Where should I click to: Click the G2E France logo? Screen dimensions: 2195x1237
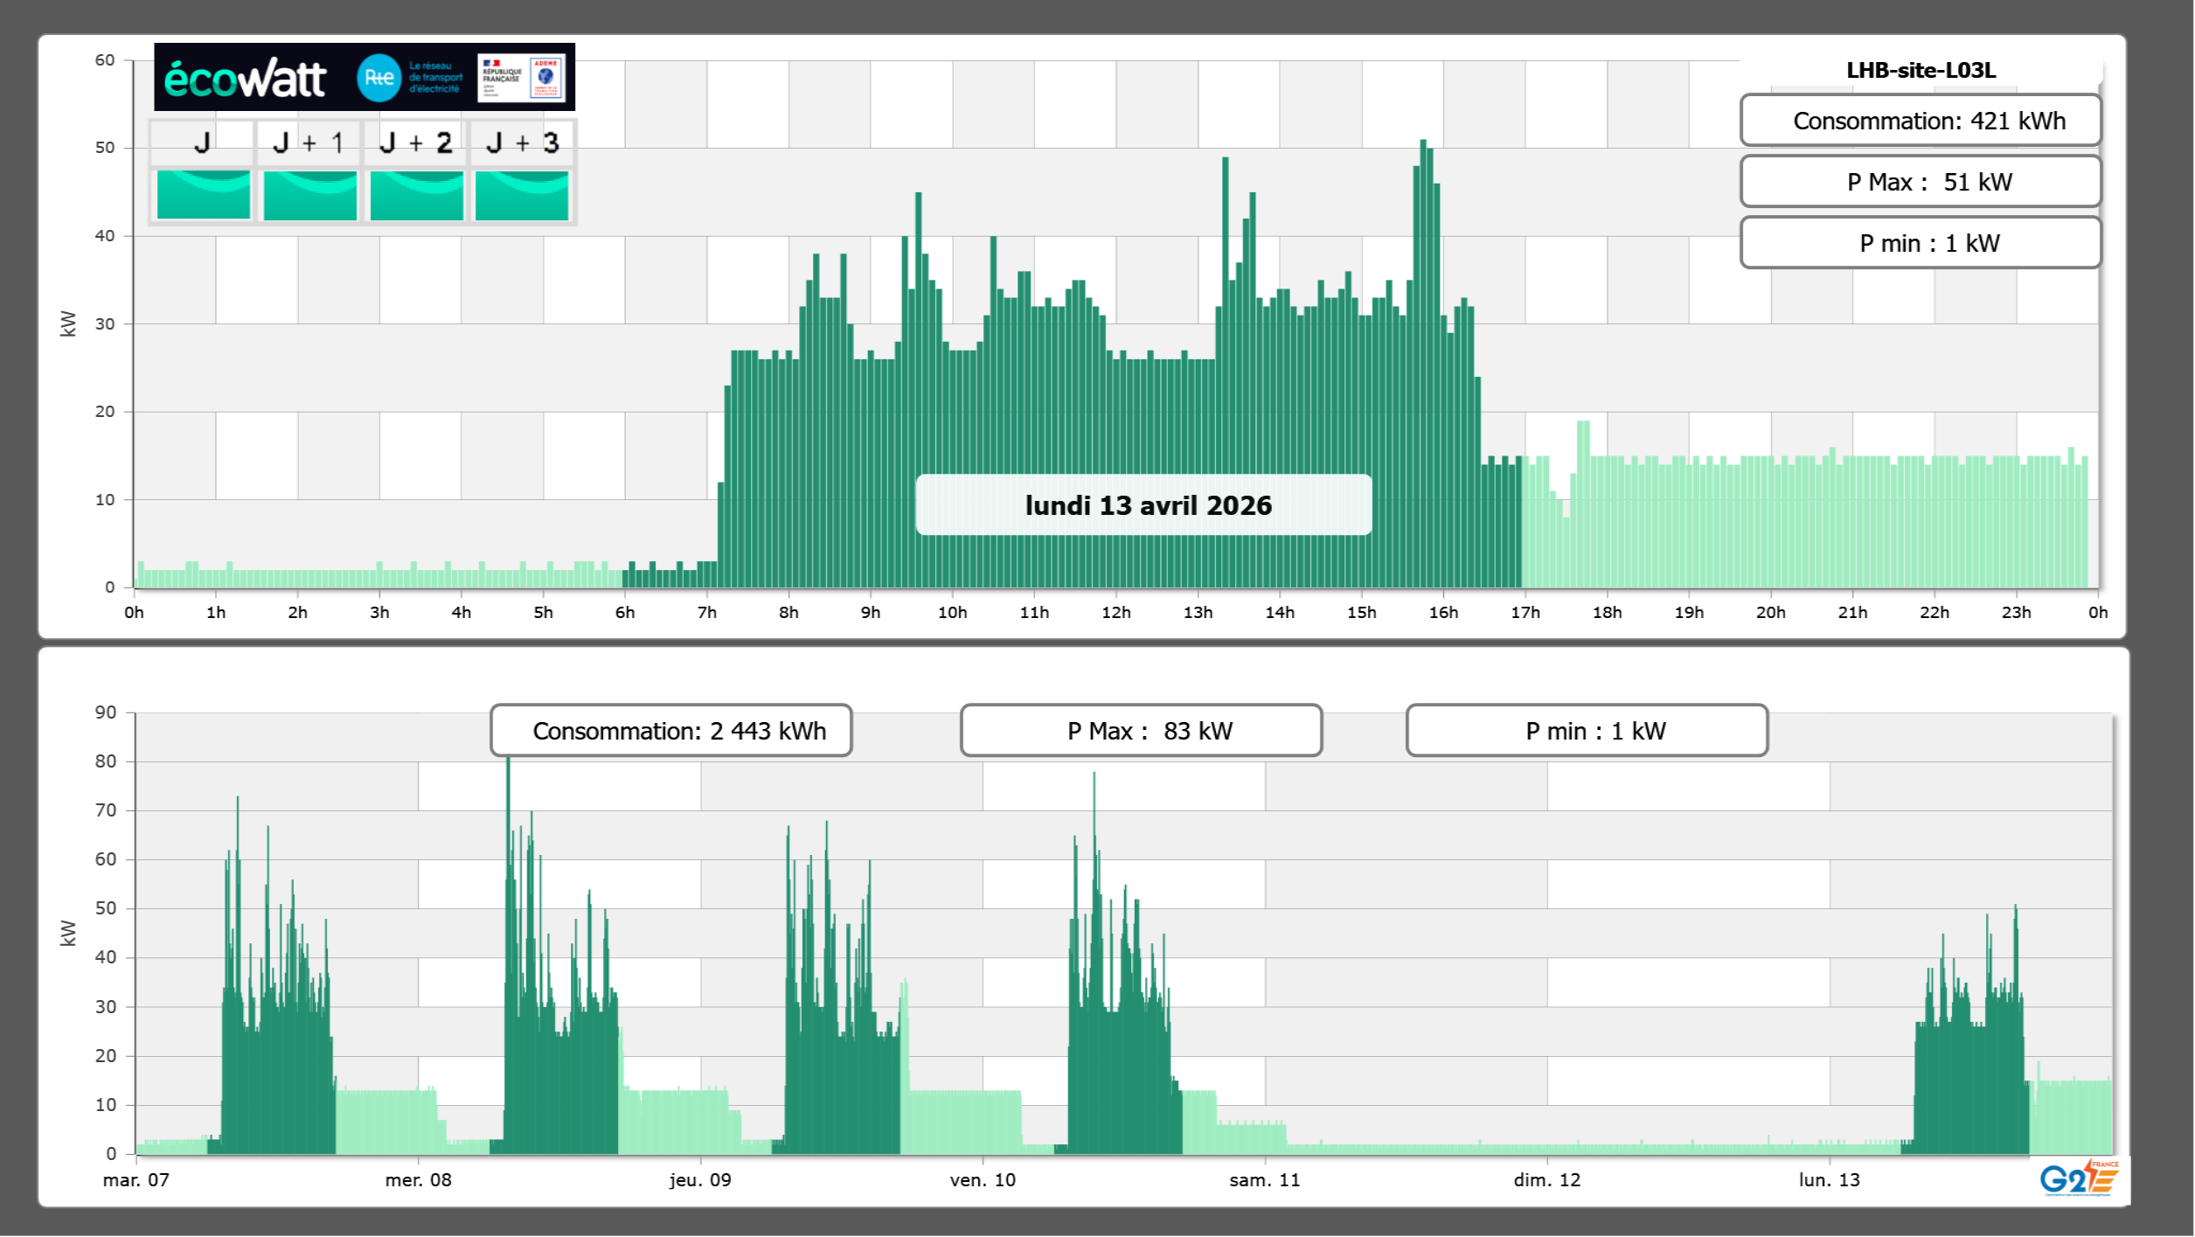point(2079,1178)
